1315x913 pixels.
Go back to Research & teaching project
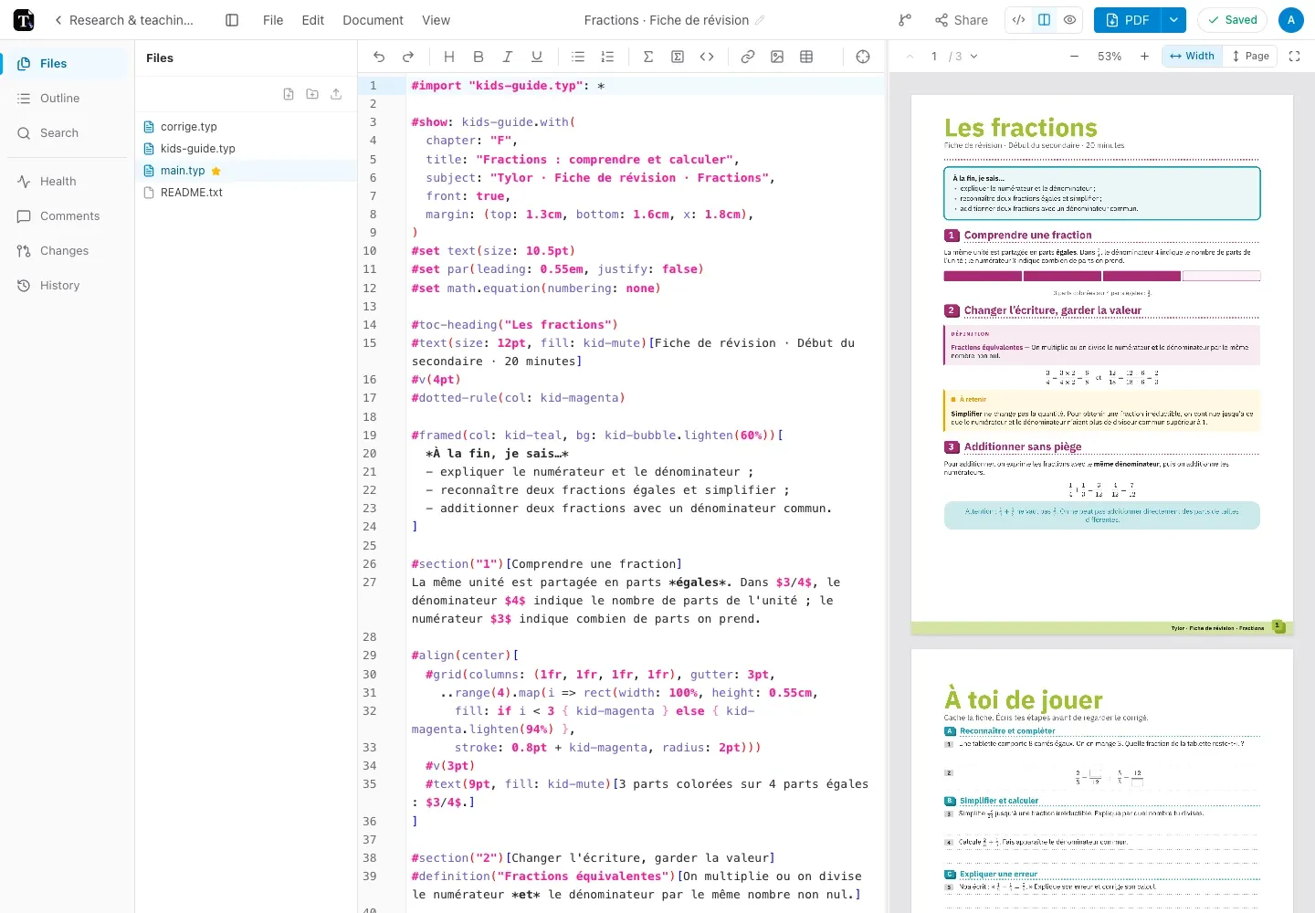tap(123, 20)
